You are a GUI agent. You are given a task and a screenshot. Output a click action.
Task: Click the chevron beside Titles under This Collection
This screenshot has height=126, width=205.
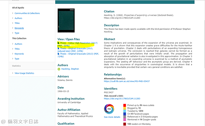pos(13,49)
